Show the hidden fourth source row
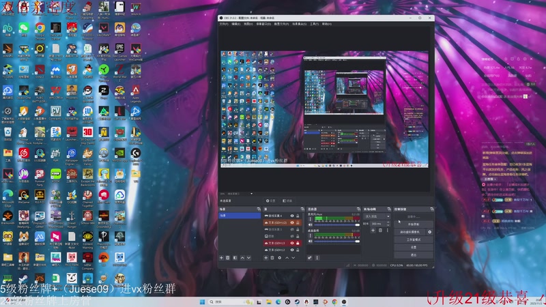 tap(292, 236)
